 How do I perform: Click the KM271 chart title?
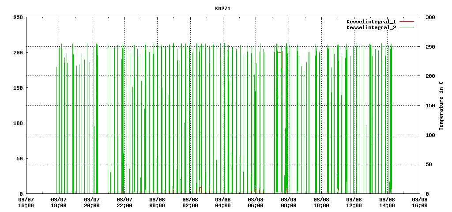point(222,8)
